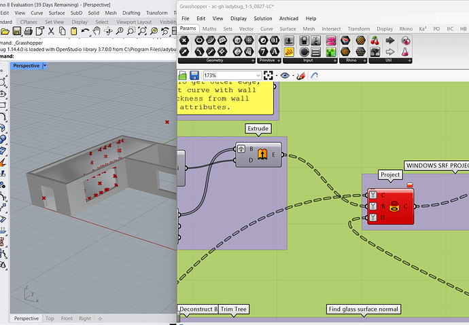Viewport: 469px width, 325px height.
Task: Open Grasshopper zoom level 173% dropdown
Action: 258,75
